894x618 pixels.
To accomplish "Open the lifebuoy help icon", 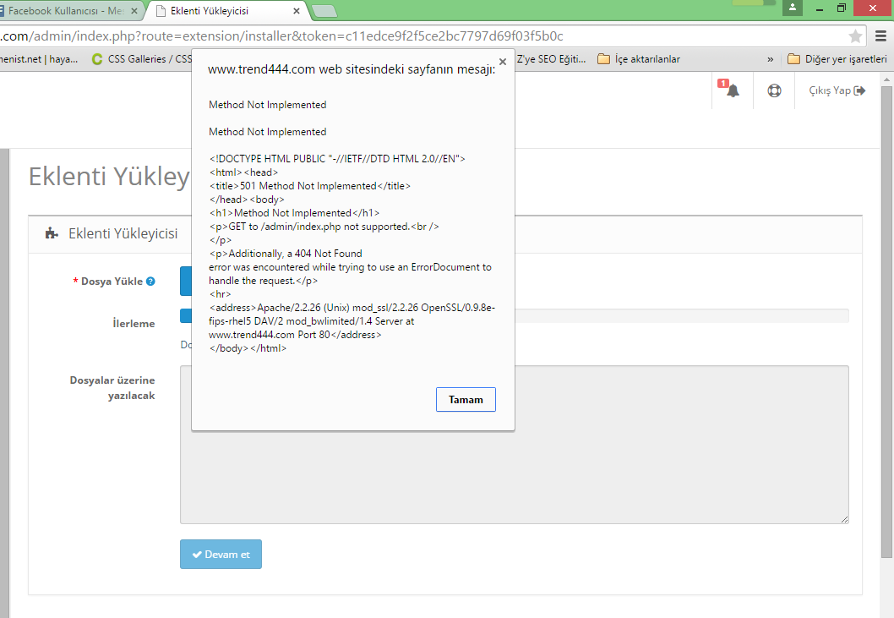I will coord(774,90).
